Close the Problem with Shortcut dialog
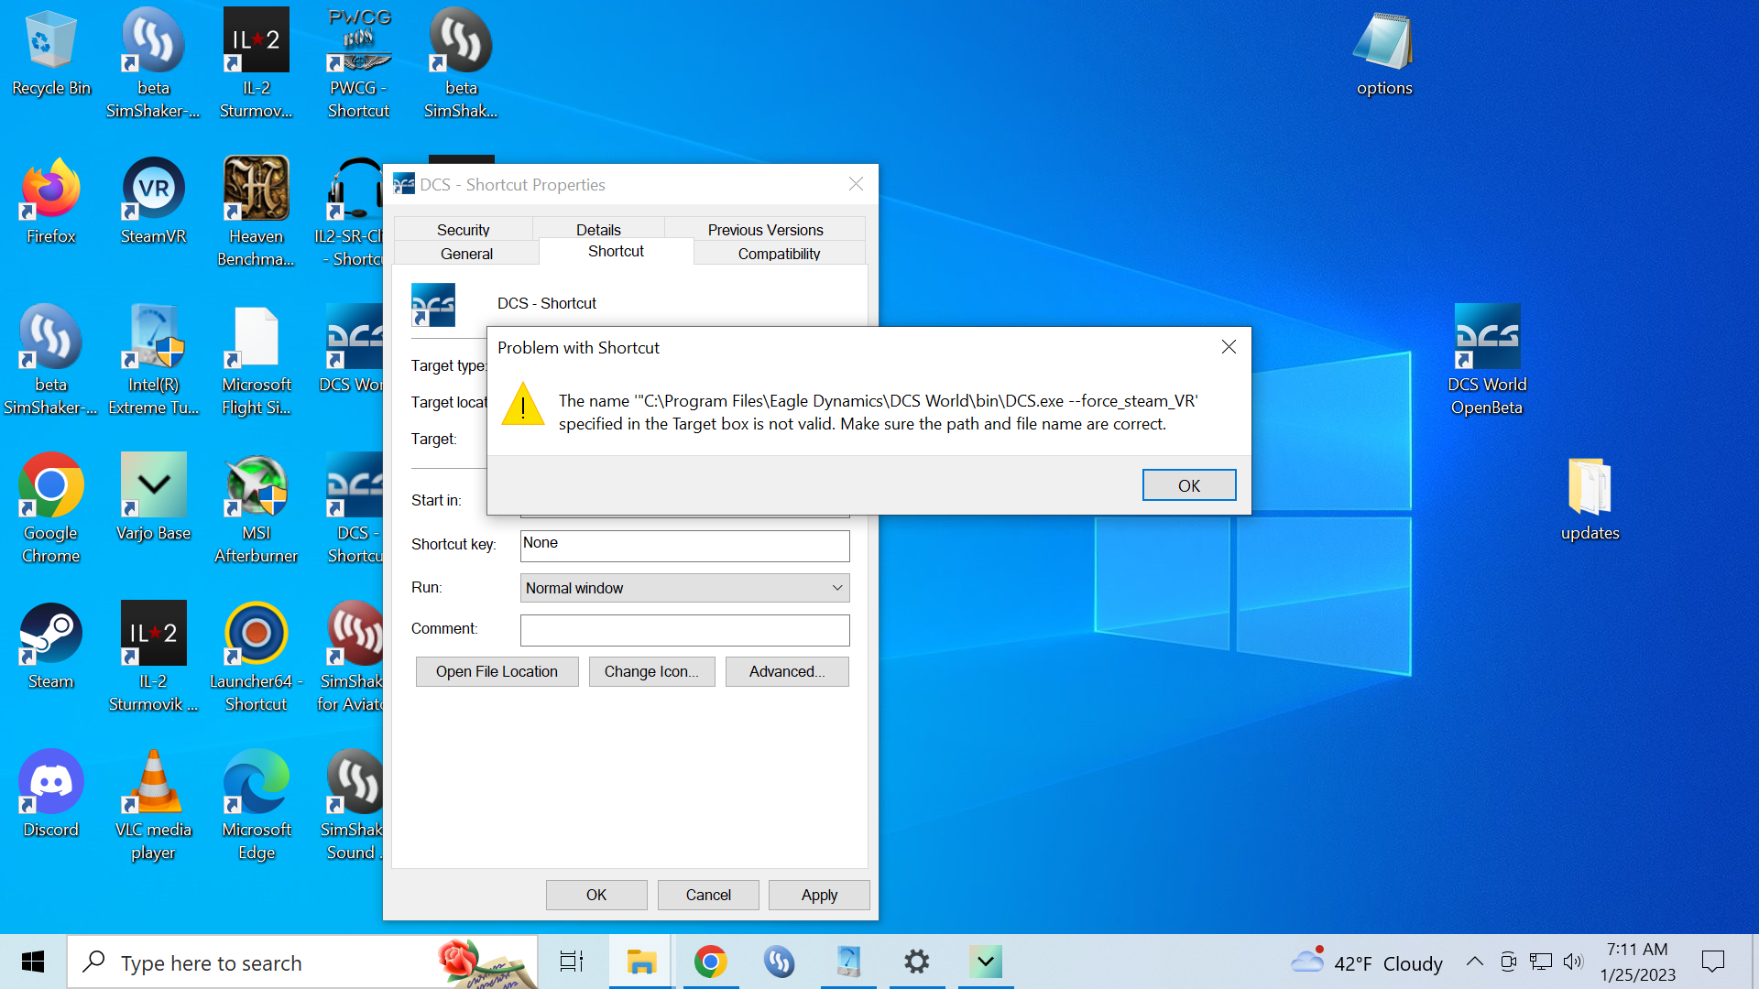Viewport: 1759px width, 989px height. [x=1229, y=347]
